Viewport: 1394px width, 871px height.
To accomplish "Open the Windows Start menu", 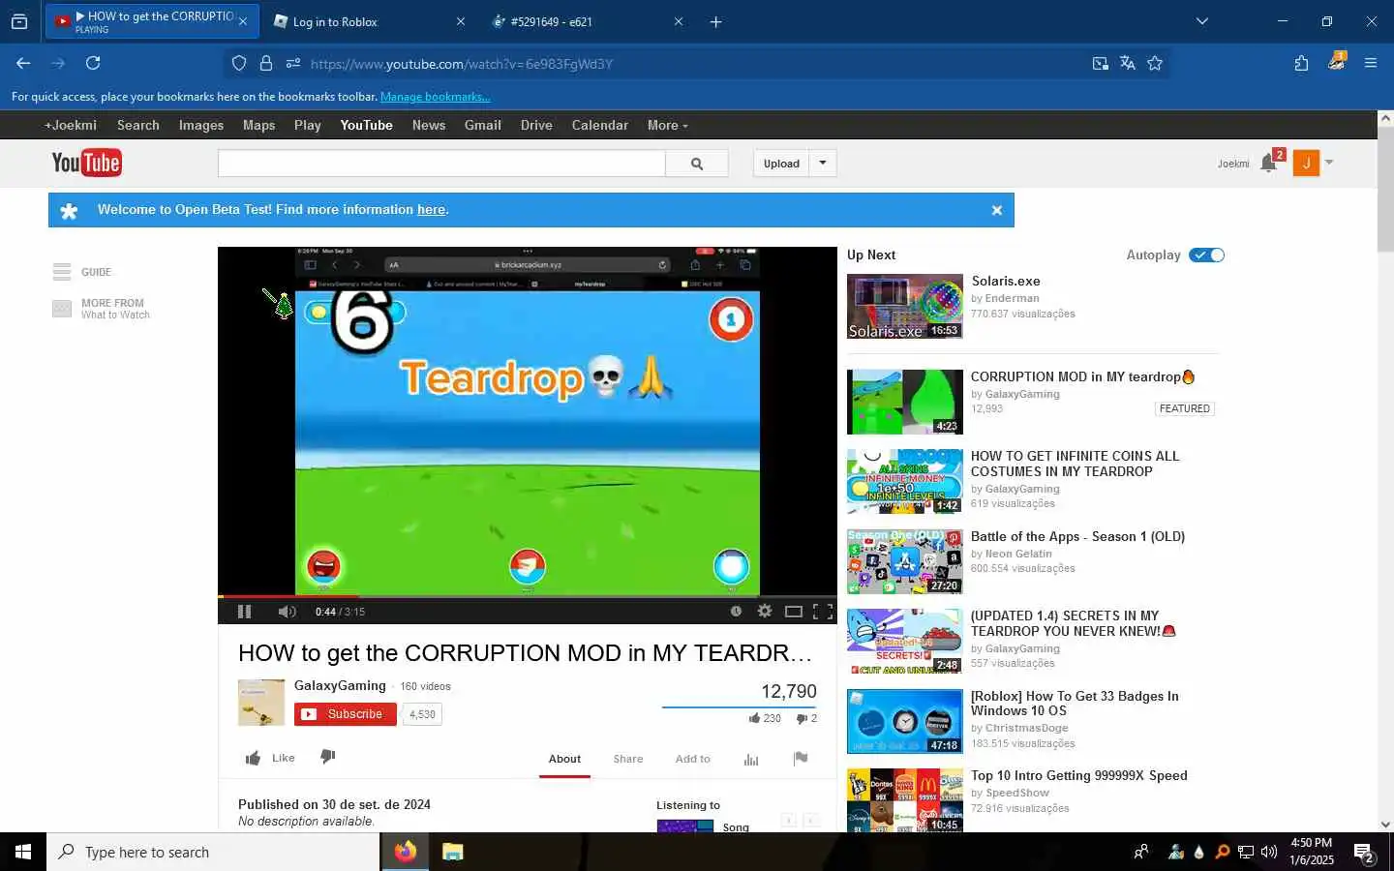I will [23, 852].
